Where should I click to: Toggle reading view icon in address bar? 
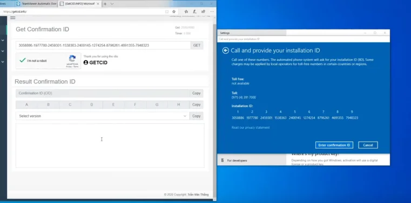(167, 12)
